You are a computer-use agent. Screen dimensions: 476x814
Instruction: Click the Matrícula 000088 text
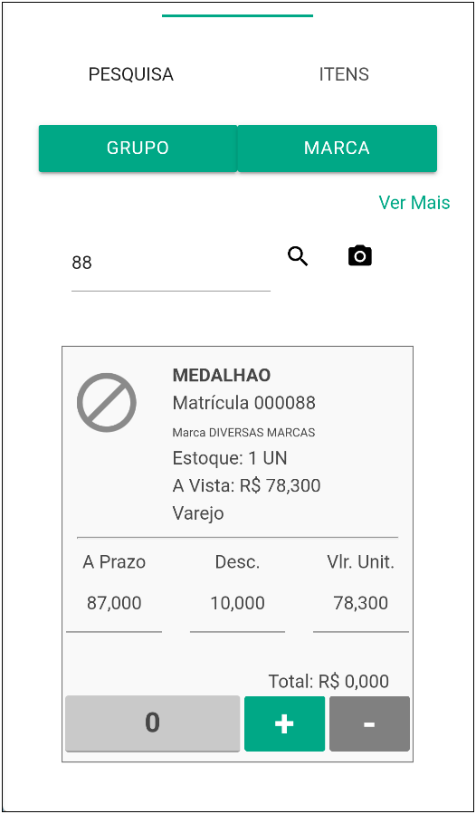[244, 403]
